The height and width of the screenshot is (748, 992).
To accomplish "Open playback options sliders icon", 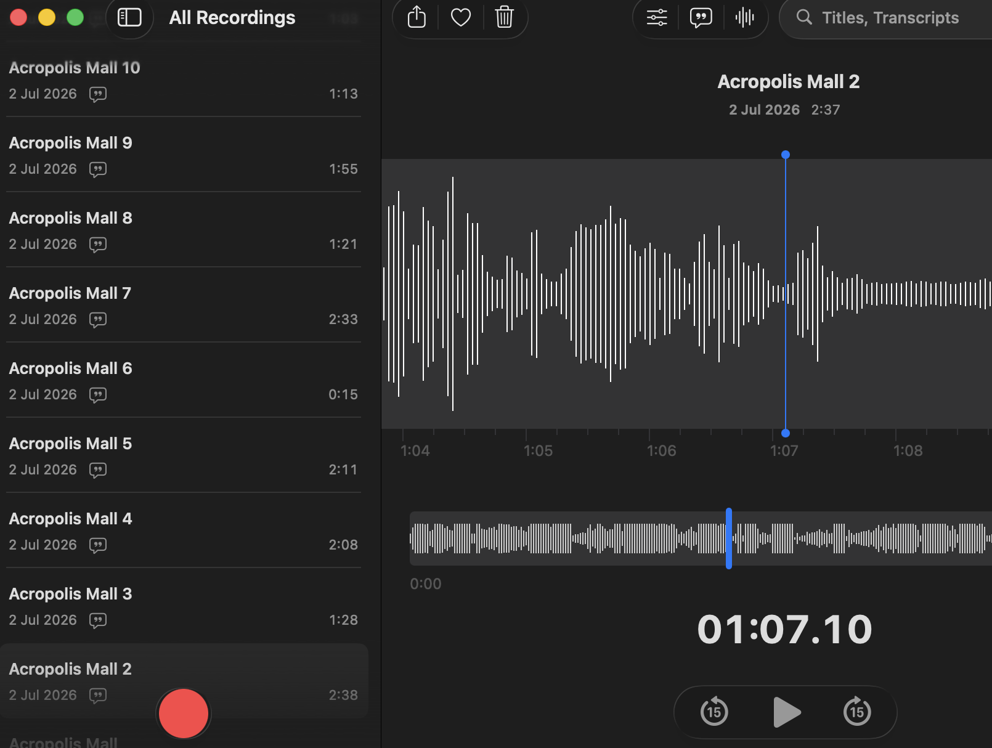I will tap(657, 17).
